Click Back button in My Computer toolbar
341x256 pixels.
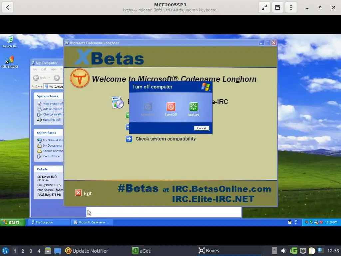[x=40, y=78]
